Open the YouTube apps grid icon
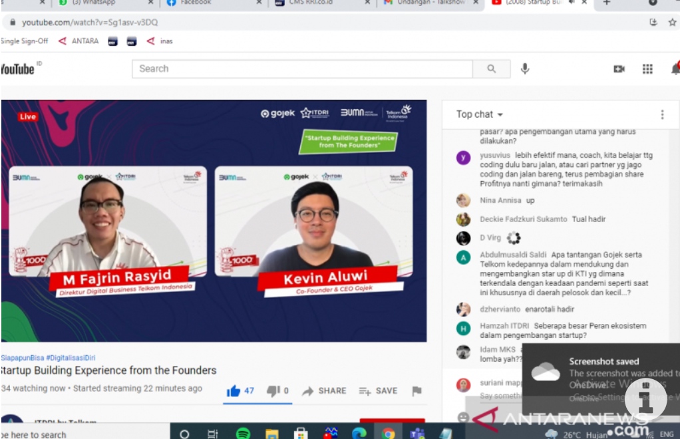This screenshot has height=439, width=680. click(647, 69)
